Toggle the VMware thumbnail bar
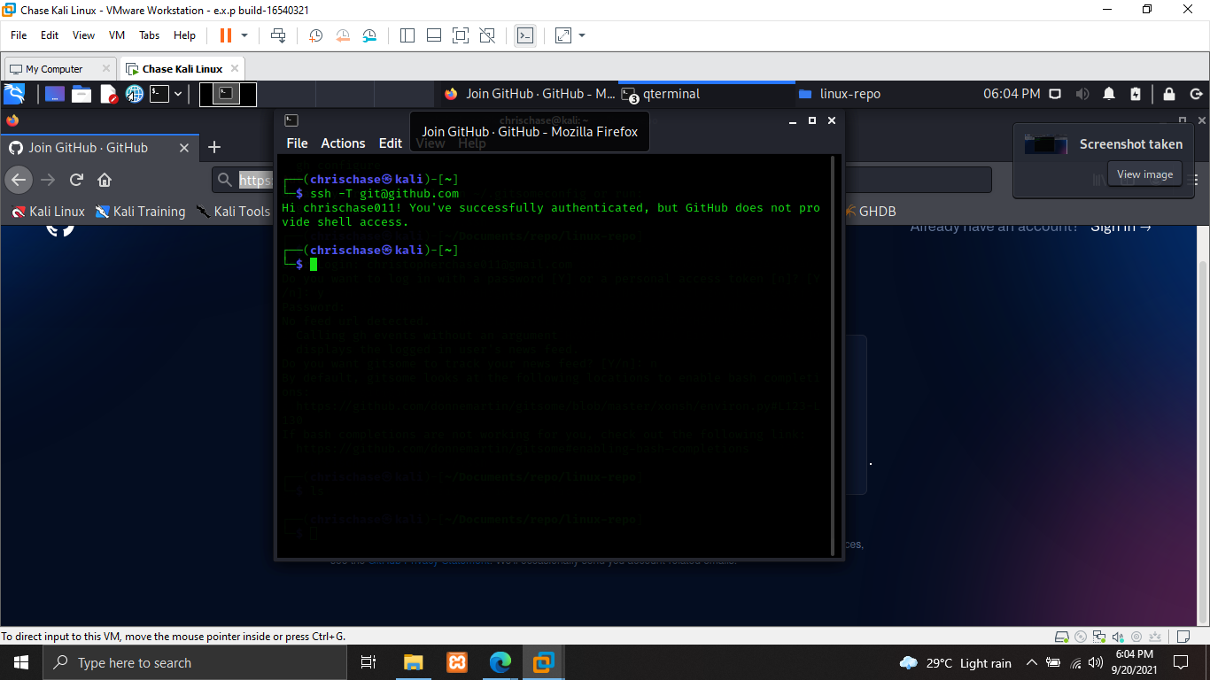Screen dimensions: 1210x680 point(434,35)
